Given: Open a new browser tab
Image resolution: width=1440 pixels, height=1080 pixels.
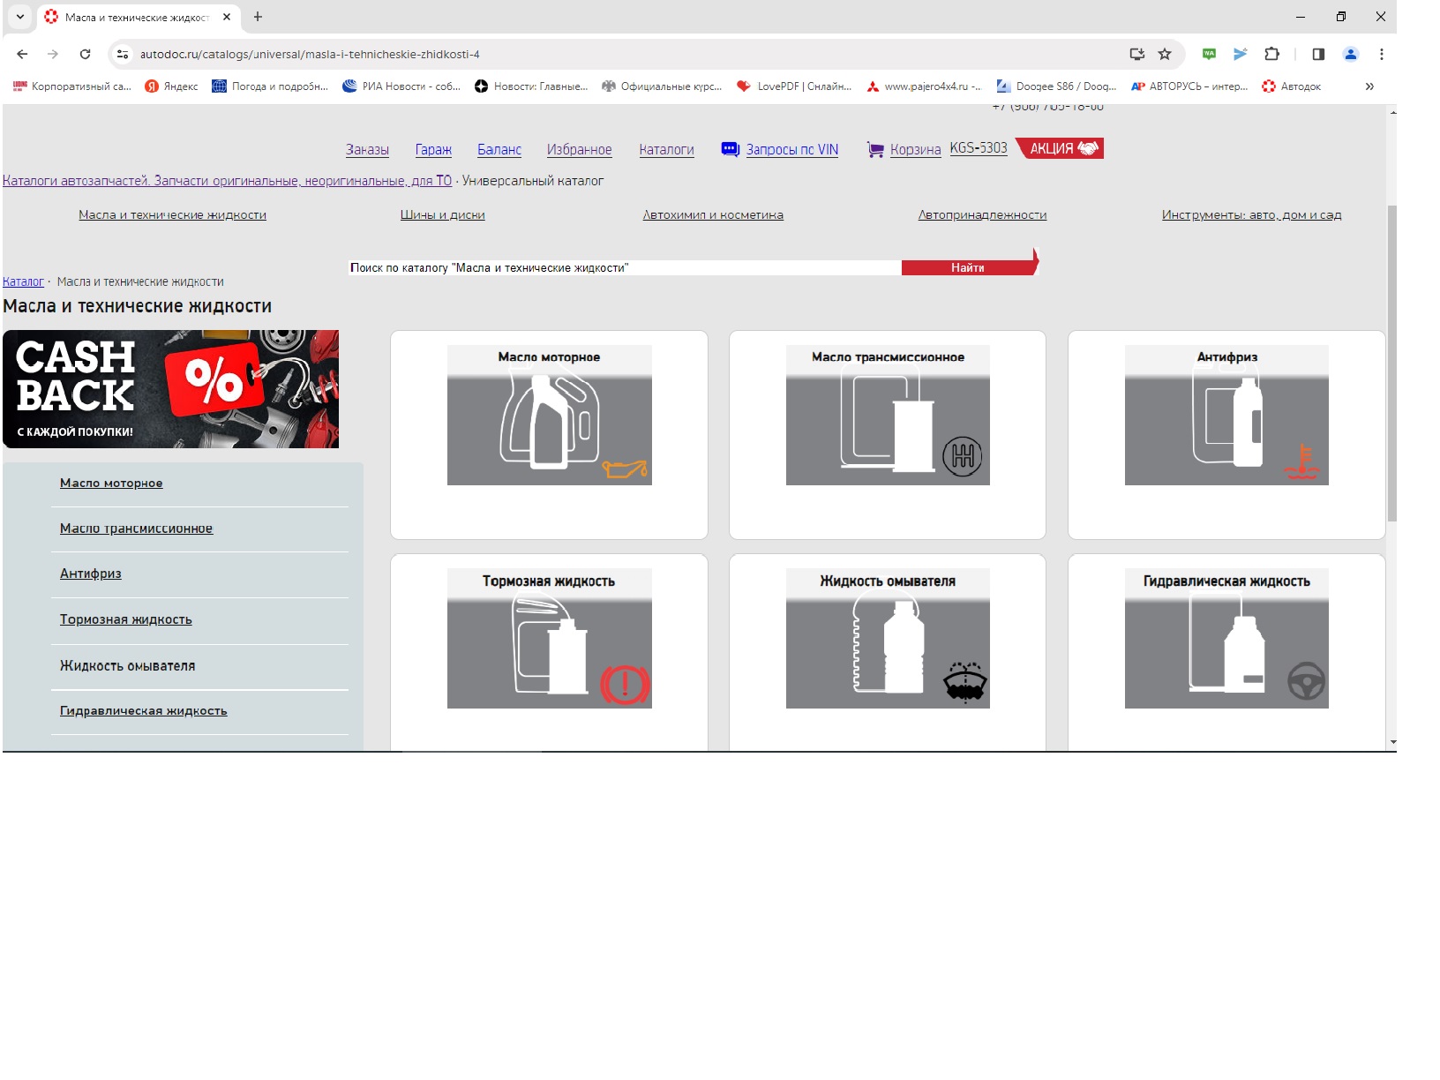Looking at the screenshot, I should [x=258, y=17].
